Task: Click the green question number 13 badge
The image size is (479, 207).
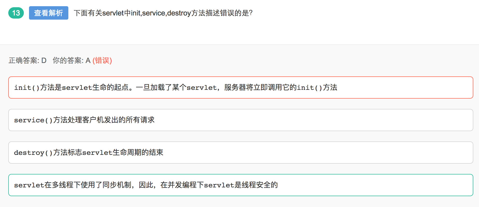Action: tap(16, 13)
